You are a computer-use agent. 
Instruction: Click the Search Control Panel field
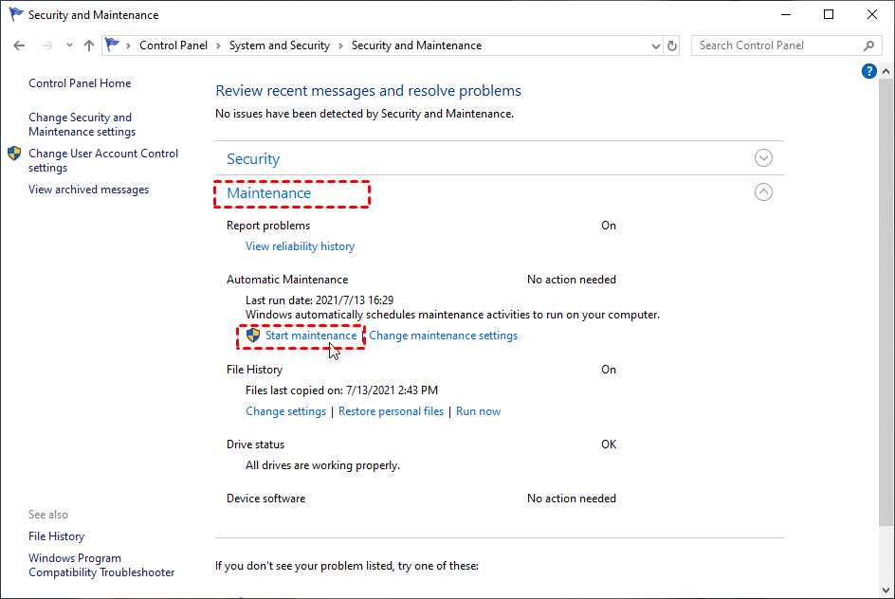(x=777, y=45)
